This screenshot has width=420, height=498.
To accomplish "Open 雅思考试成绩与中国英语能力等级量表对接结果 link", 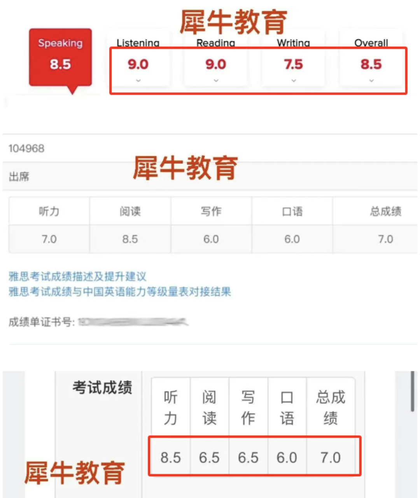I will (x=120, y=292).
